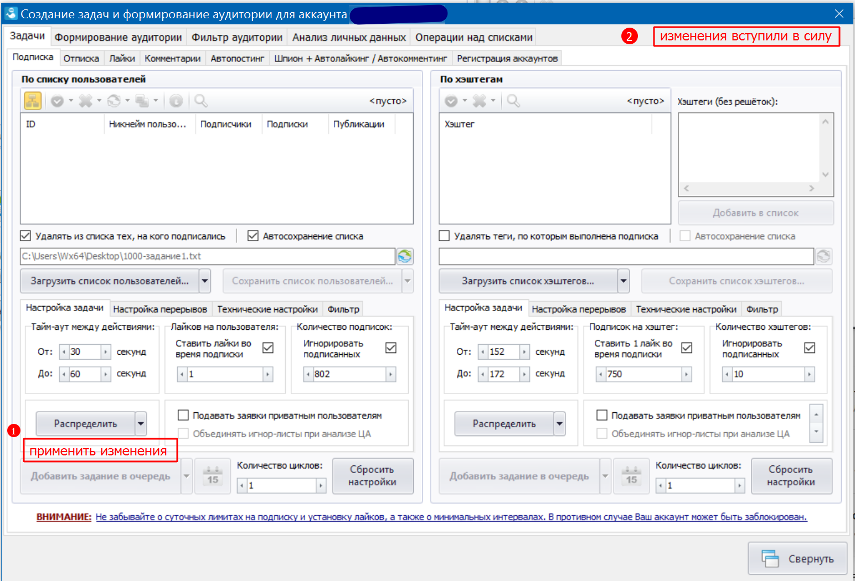Viewport: 855px width, 581px height.
Task: Click 'Загрузить список пользователей...' button
Action: 110,281
